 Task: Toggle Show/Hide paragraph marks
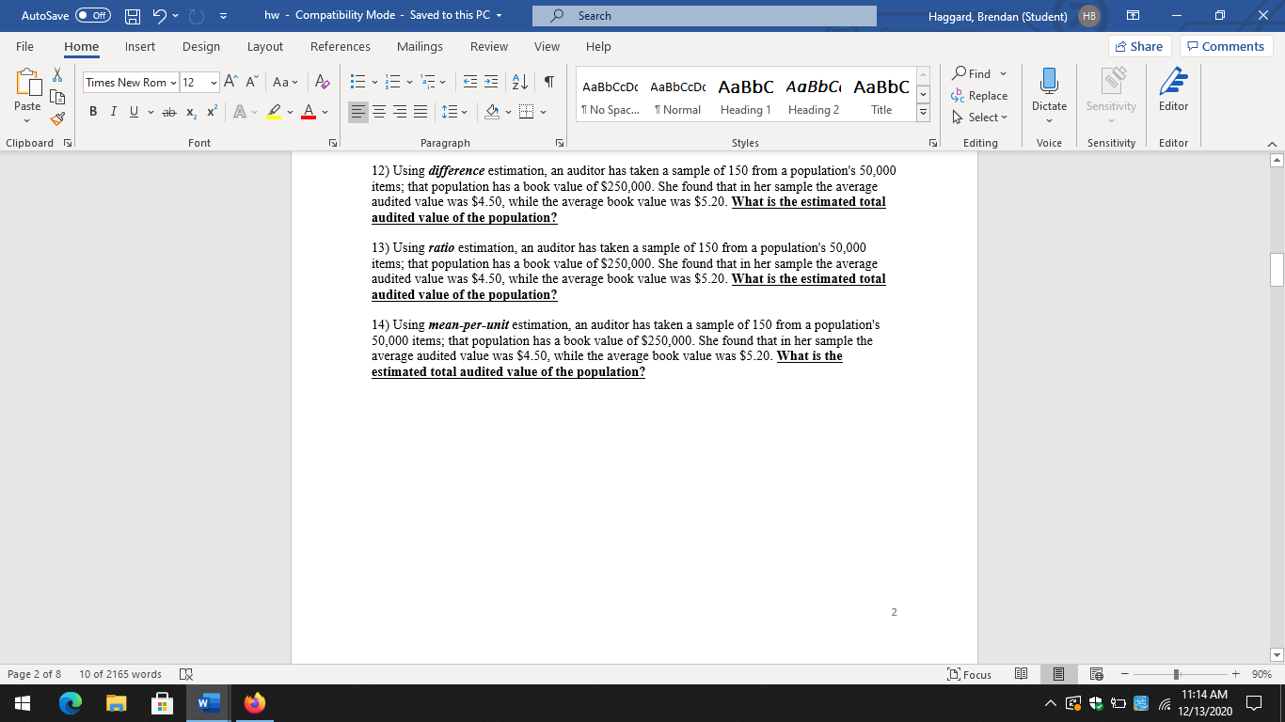549,83
